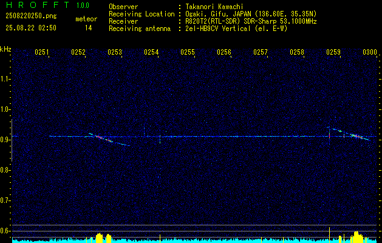Click the 0252 time axis marker
Viewport: 382px width, 243px height.
[78, 52]
